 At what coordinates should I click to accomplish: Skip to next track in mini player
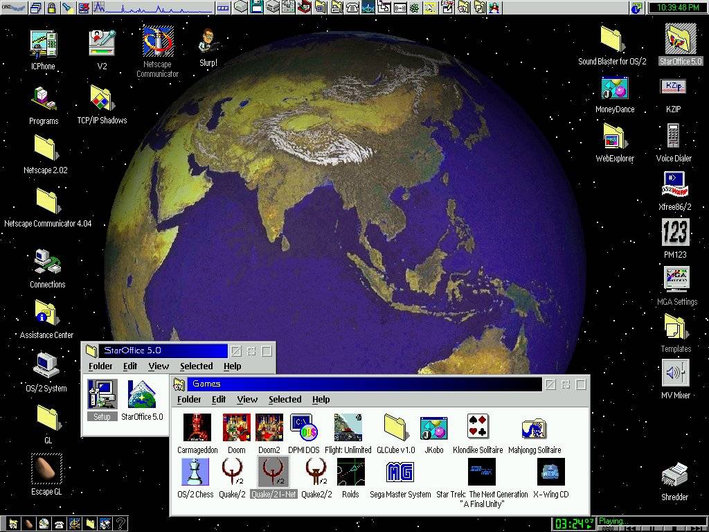697,529
